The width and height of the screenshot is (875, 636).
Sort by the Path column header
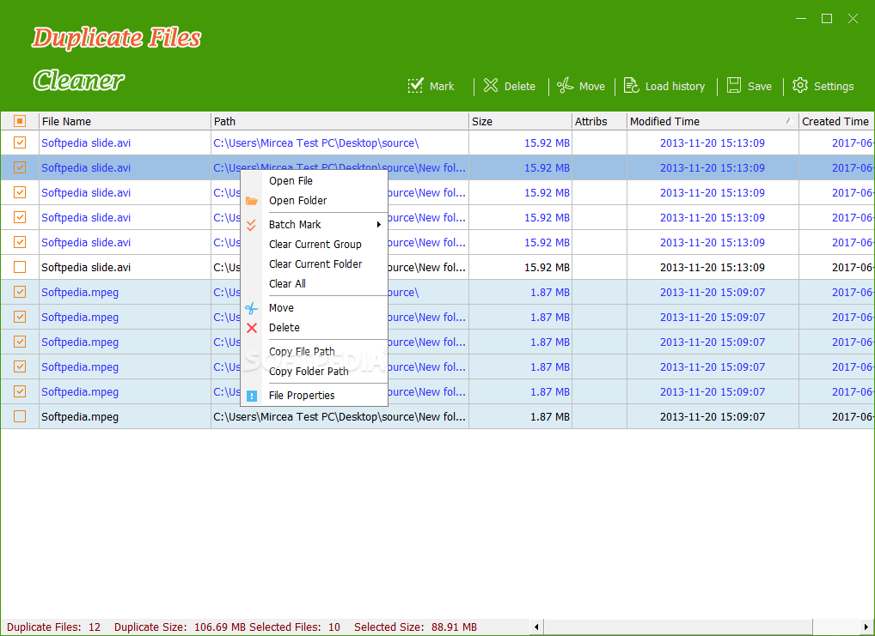tap(340, 121)
